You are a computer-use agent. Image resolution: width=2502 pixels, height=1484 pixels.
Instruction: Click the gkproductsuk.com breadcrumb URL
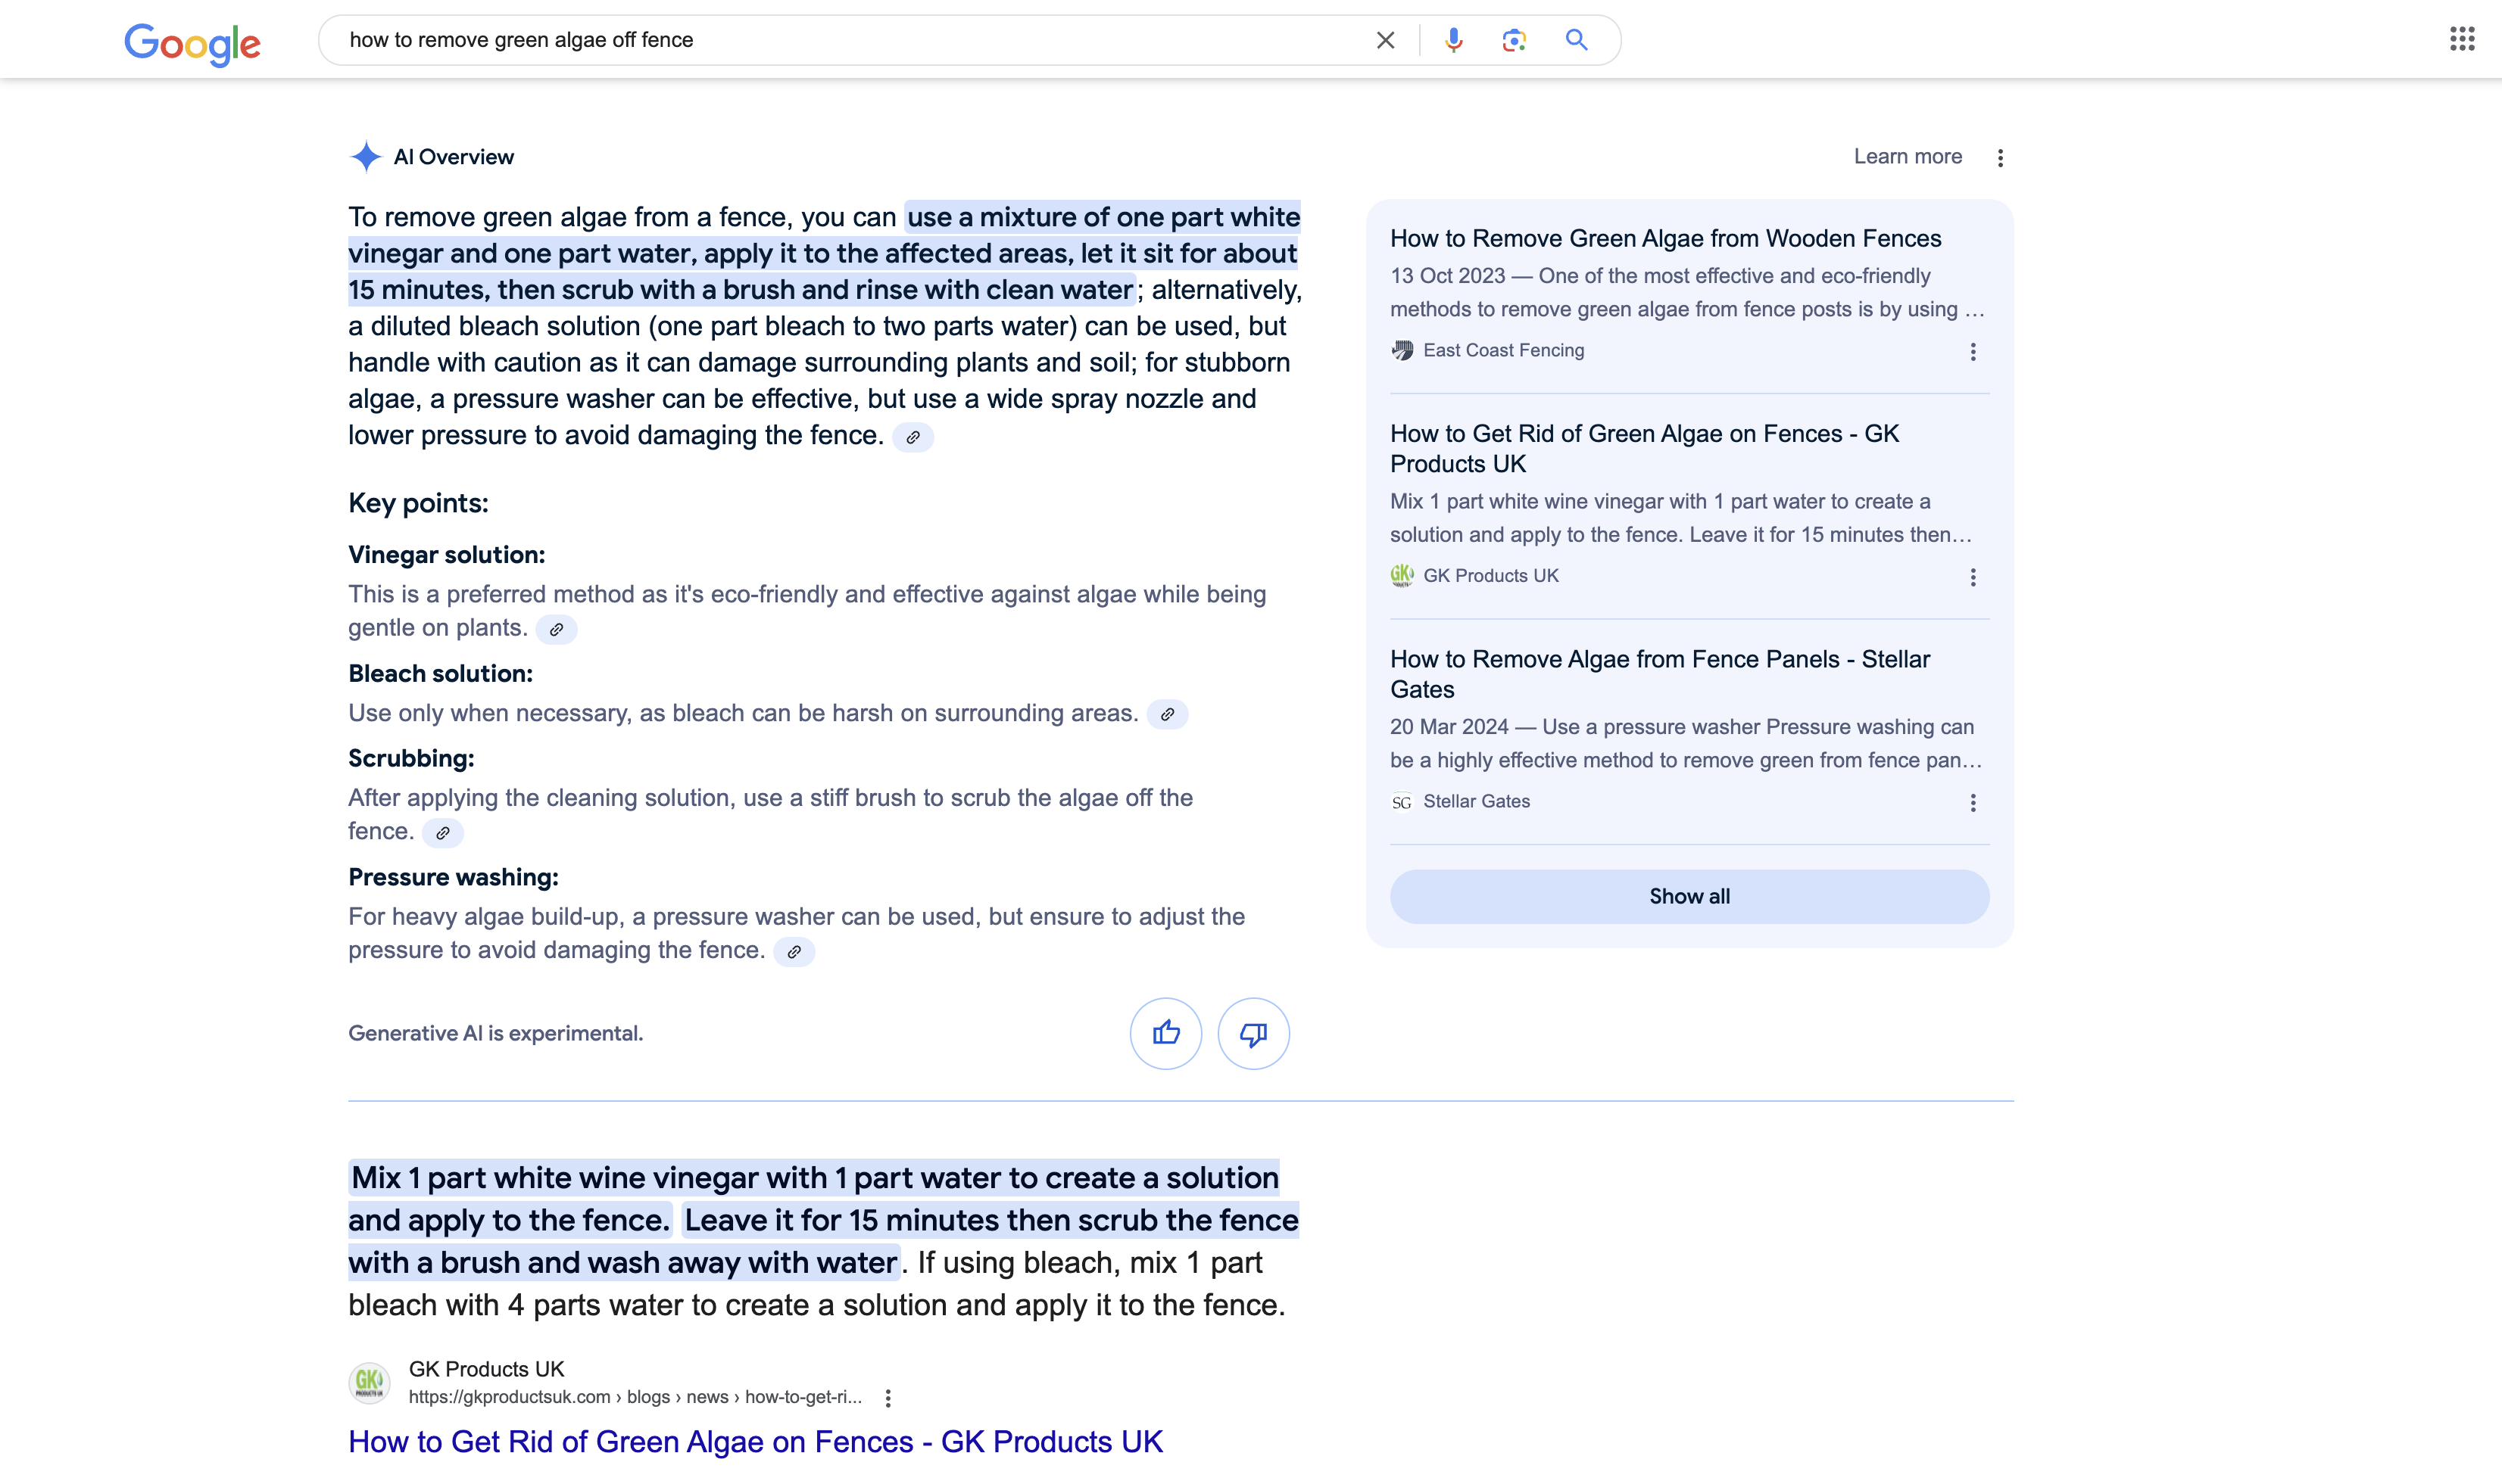pos(635,1397)
